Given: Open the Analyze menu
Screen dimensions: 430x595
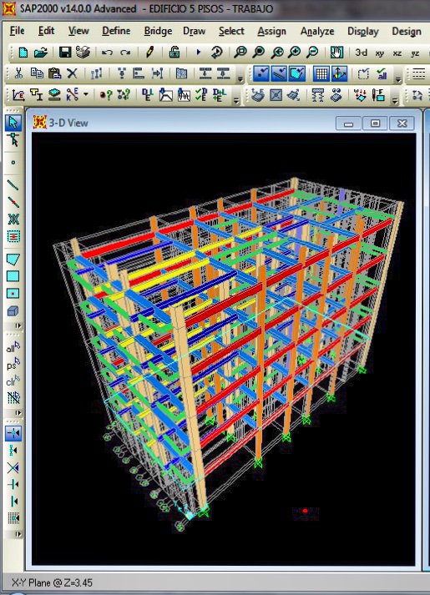Looking at the screenshot, I should click(x=317, y=31).
